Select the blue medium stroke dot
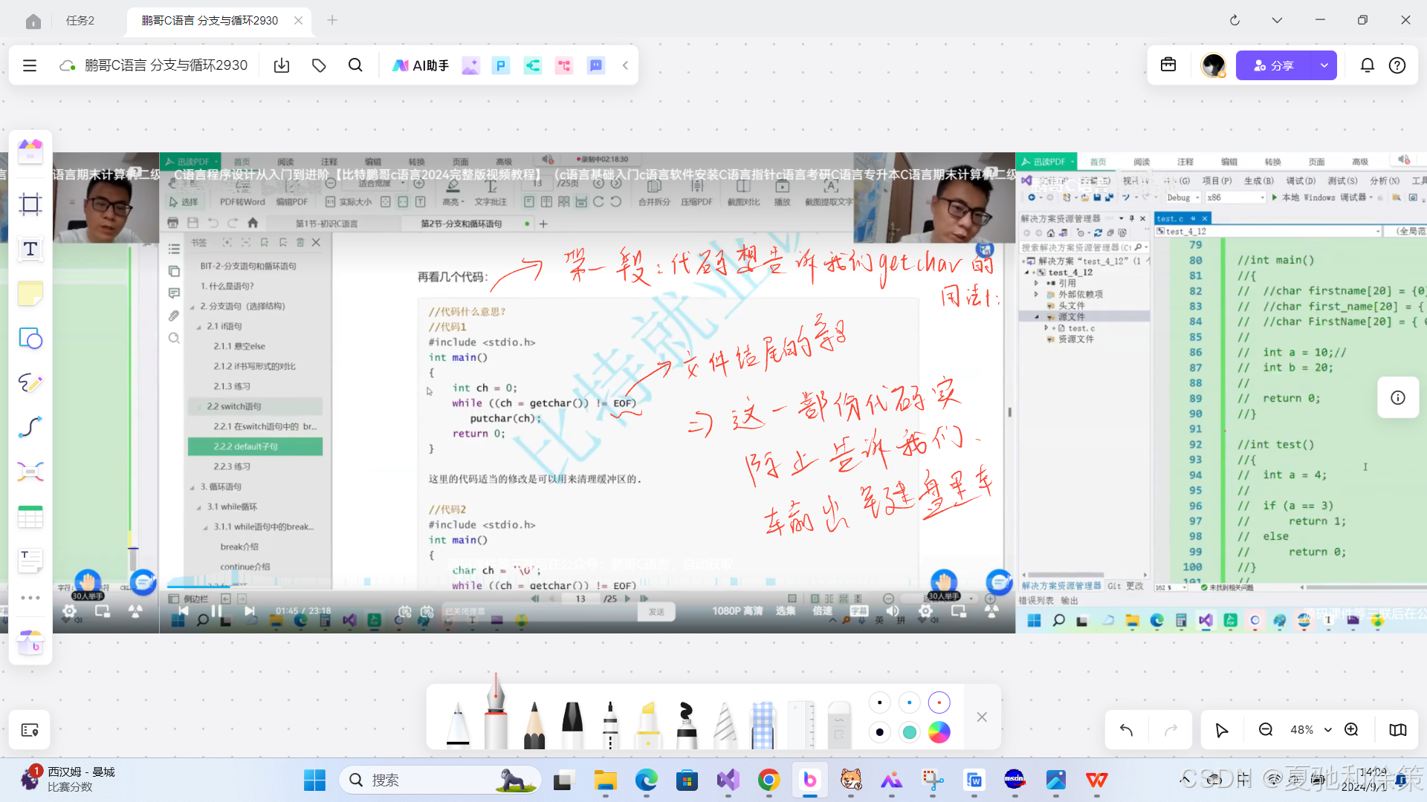Screen dimensions: 1427x802 tap(910, 702)
